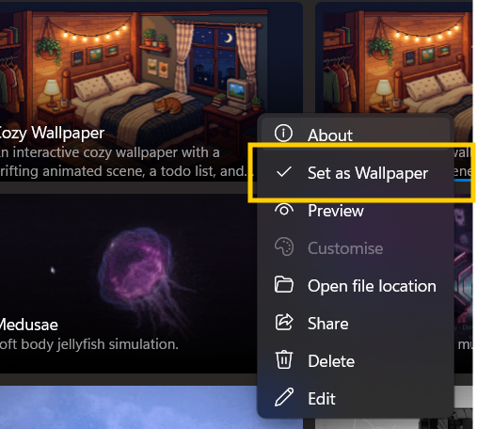This screenshot has width=477, height=429.
Task: Click the Share arrow icon
Action: pos(284,322)
